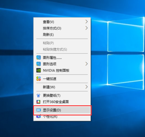Open the 新建(W) menu entry
Viewport: 145px width, 137px height.
62,87
